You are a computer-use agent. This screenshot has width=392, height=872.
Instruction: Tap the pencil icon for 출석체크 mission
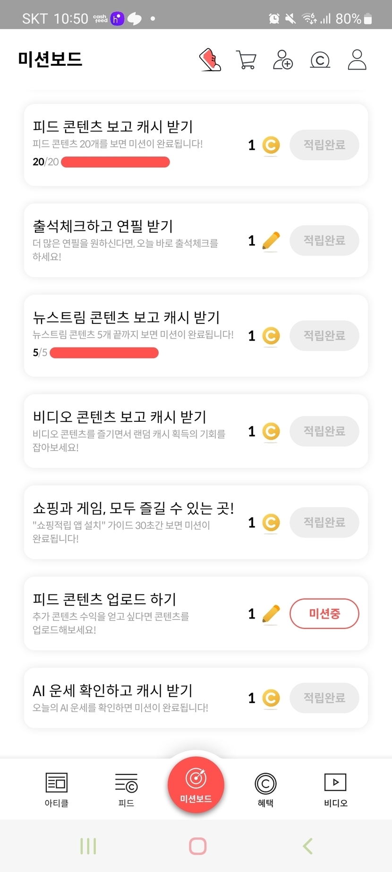(x=271, y=241)
